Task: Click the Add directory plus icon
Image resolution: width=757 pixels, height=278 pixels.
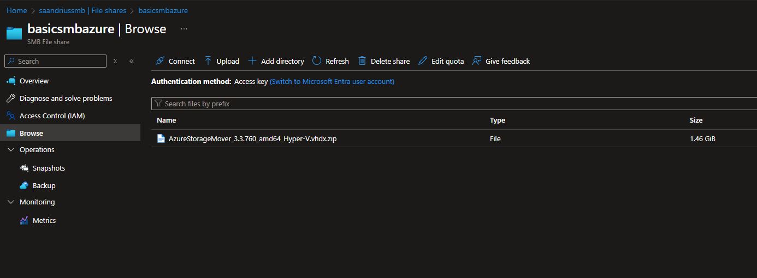Action: click(x=252, y=61)
